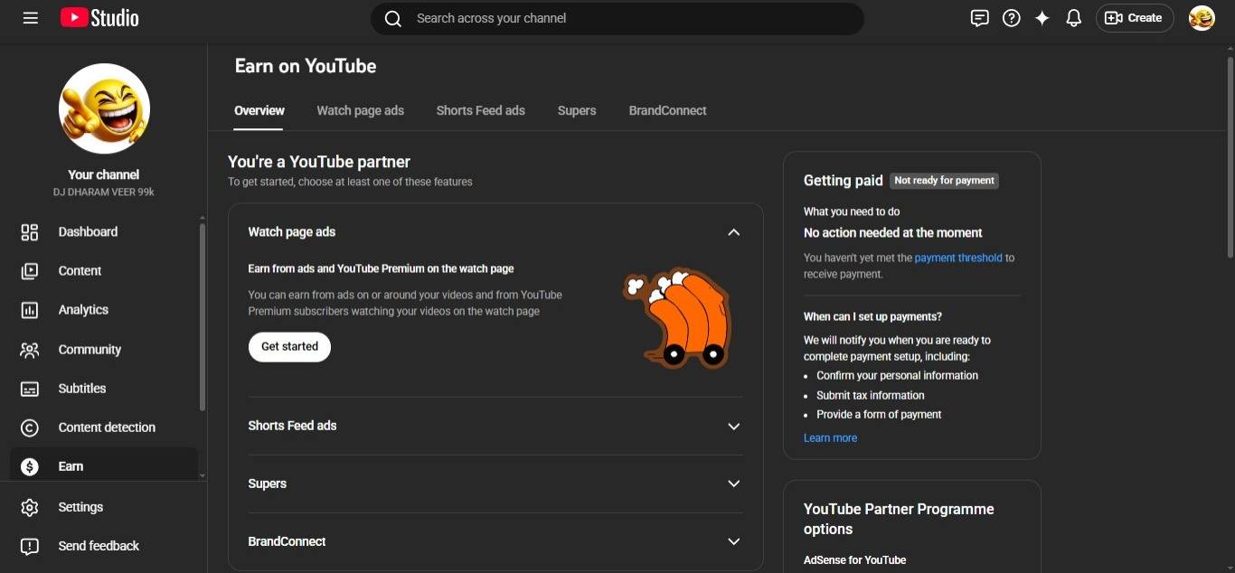Switch to the Watch page ads tab
Viewport: 1235px width, 573px height.
(360, 111)
